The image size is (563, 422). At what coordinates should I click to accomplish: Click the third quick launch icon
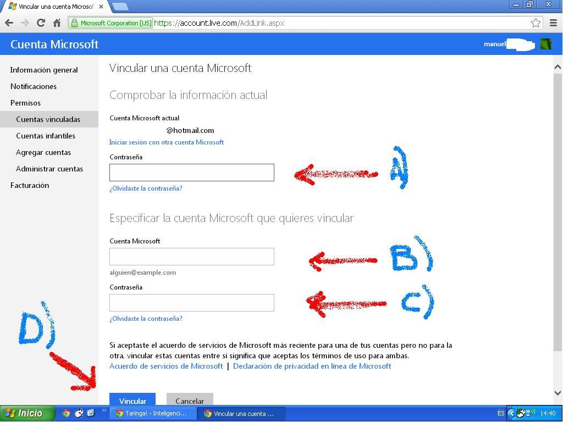[x=91, y=413]
